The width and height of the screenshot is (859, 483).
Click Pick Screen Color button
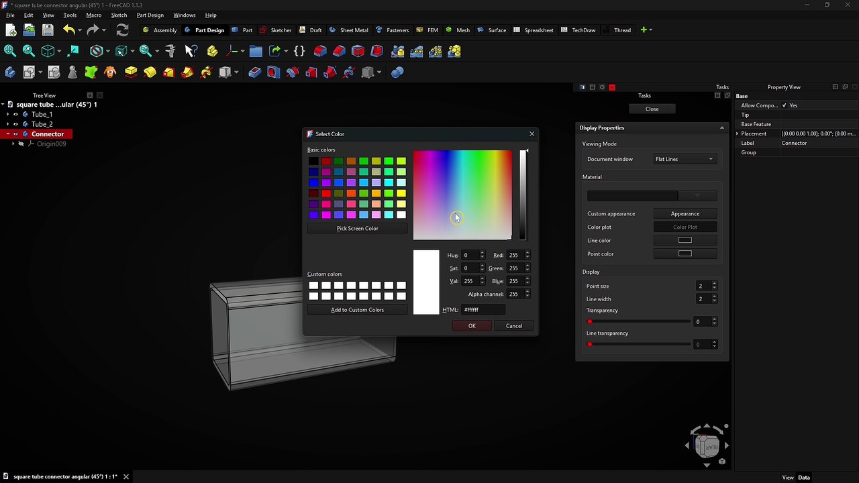click(x=357, y=229)
